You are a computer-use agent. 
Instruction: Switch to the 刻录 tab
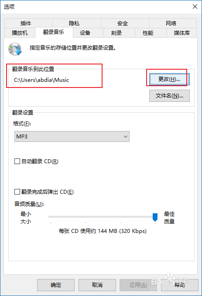click(x=116, y=33)
